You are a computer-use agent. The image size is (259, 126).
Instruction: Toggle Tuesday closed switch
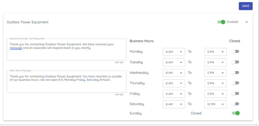coord(235,62)
